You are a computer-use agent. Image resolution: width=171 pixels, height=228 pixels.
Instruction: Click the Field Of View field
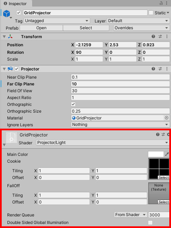[x=120, y=91]
